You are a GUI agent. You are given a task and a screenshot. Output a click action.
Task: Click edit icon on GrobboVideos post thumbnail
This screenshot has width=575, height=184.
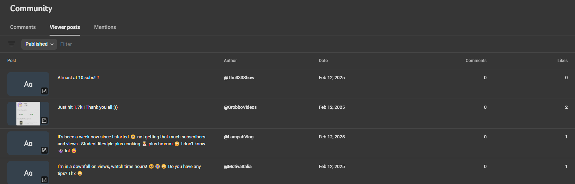point(44,121)
